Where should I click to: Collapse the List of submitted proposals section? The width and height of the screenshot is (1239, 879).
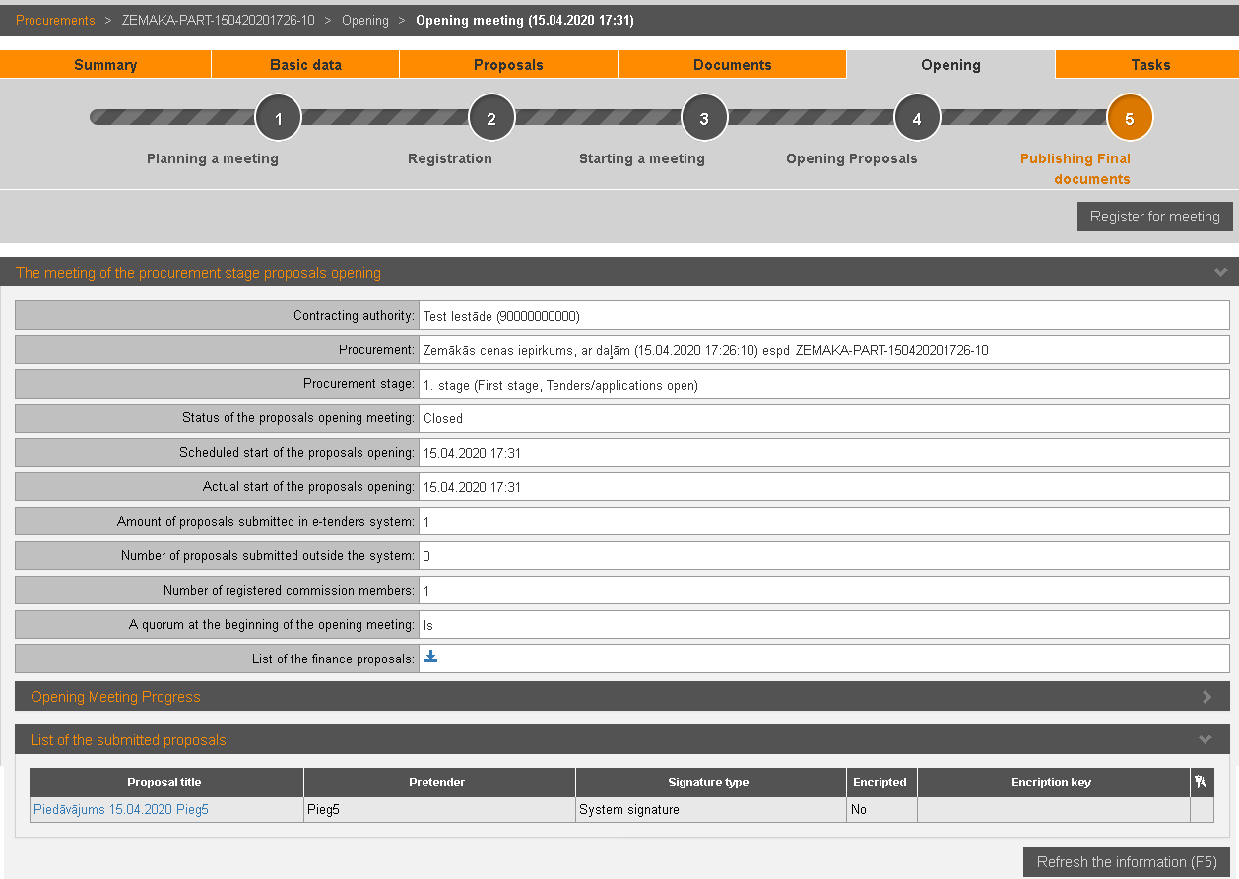[1206, 740]
